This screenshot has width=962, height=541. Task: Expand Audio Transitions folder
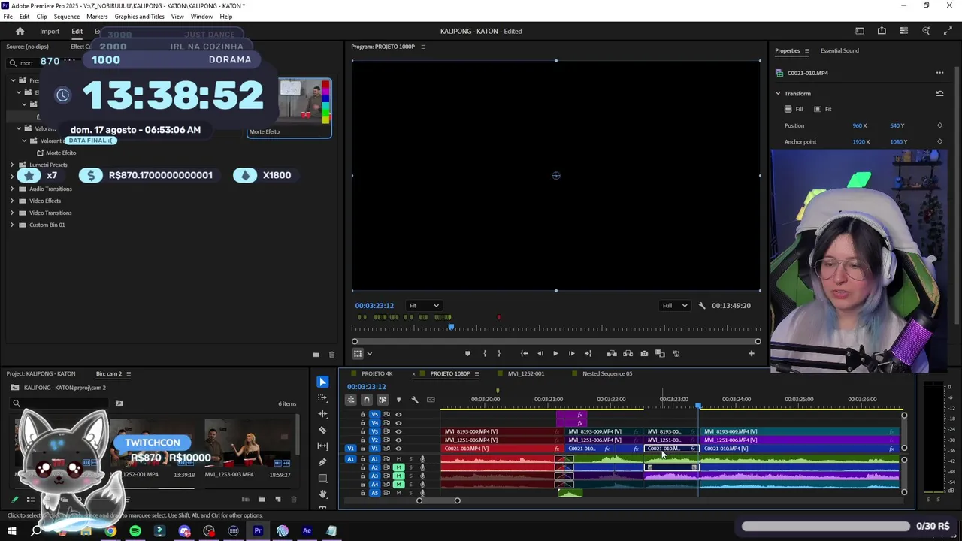point(12,189)
